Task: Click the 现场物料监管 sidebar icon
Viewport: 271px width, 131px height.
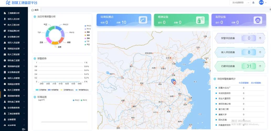Action: (x=5, y=66)
